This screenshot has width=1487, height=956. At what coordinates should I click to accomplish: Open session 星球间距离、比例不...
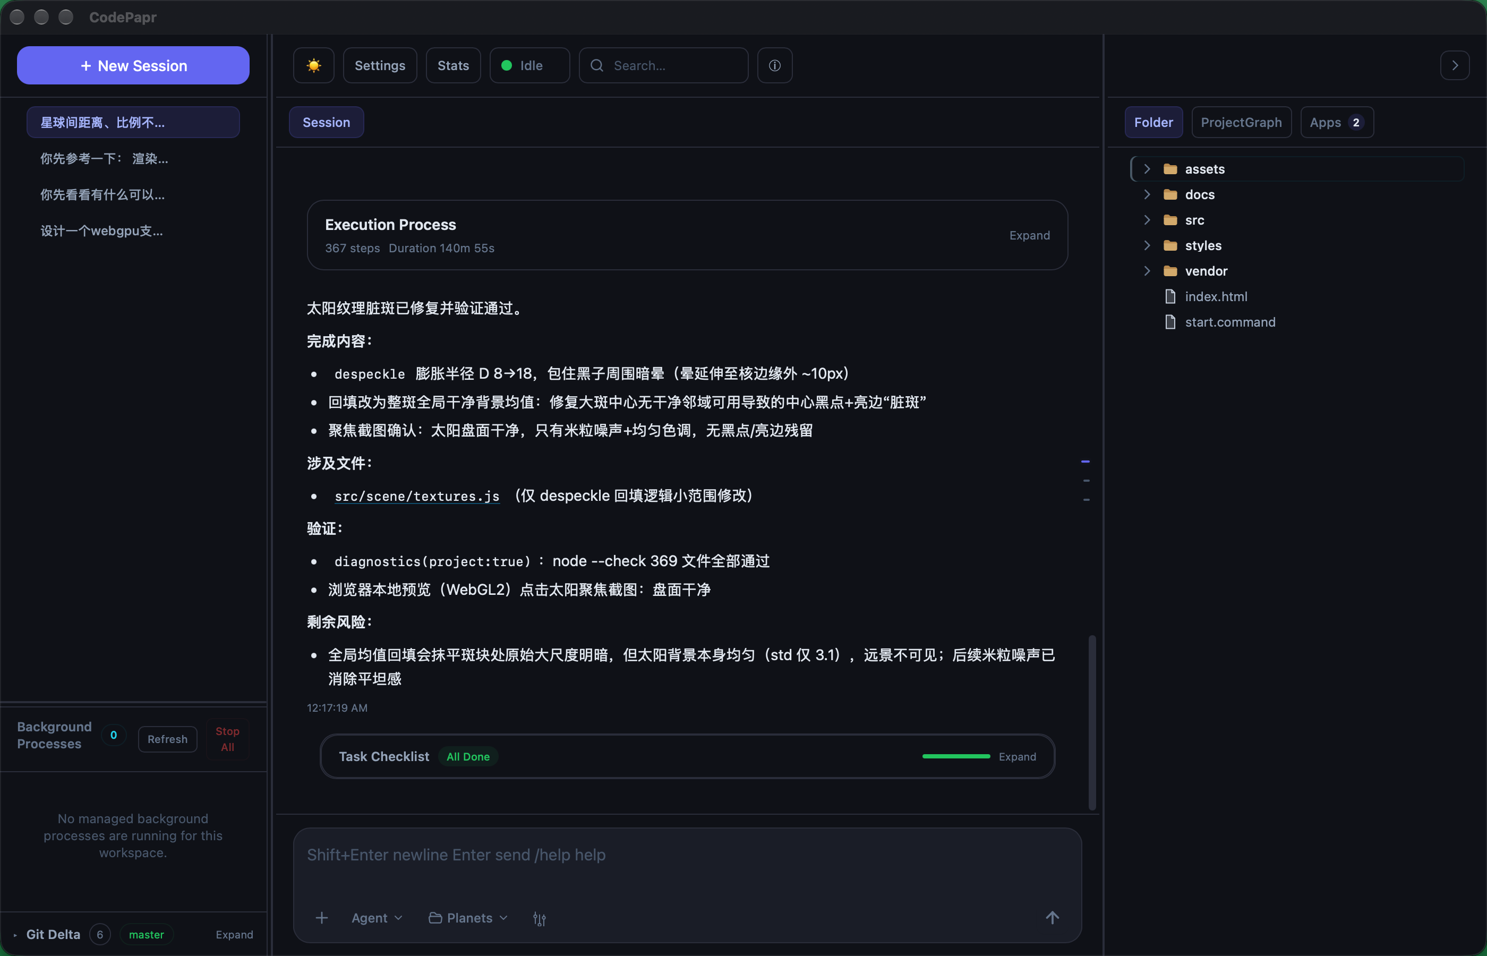pos(133,122)
